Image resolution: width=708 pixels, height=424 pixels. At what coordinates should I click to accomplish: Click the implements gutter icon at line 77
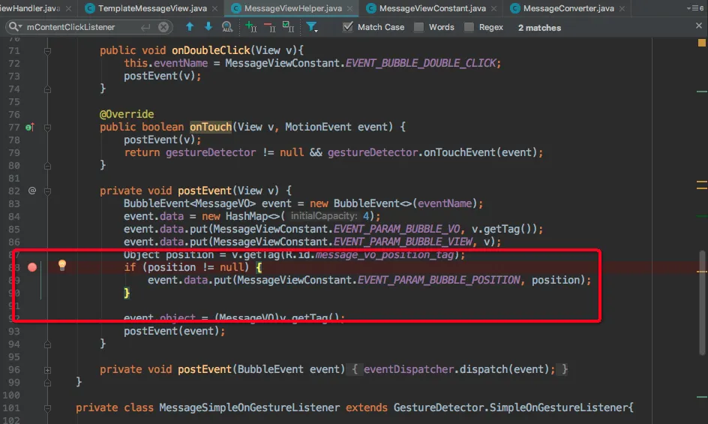pos(30,128)
